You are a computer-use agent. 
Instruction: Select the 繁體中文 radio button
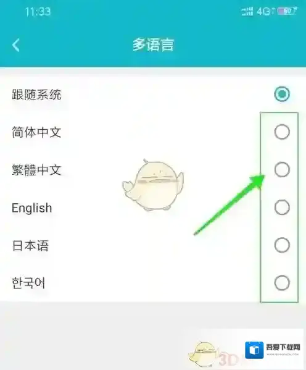[x=282, y=169]
